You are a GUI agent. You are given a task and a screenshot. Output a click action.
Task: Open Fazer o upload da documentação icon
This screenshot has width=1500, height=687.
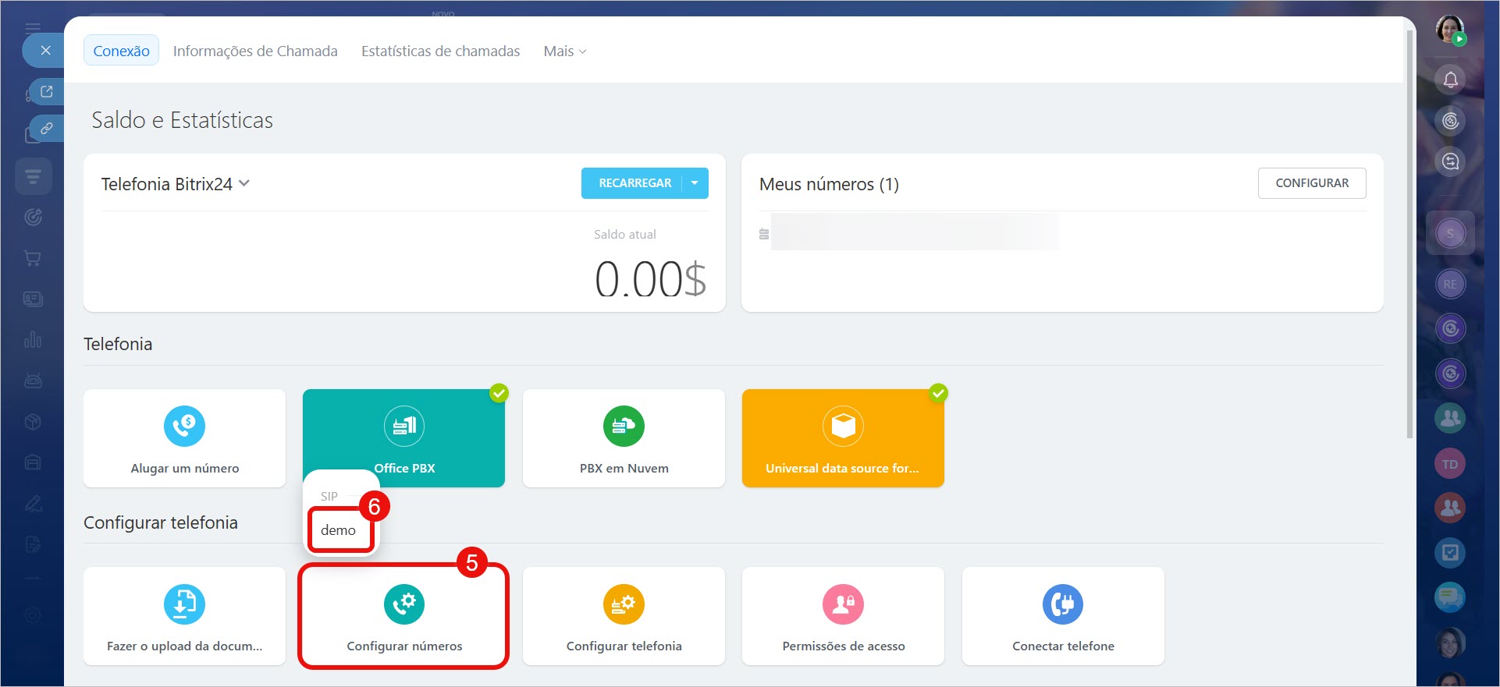(184, 604)
